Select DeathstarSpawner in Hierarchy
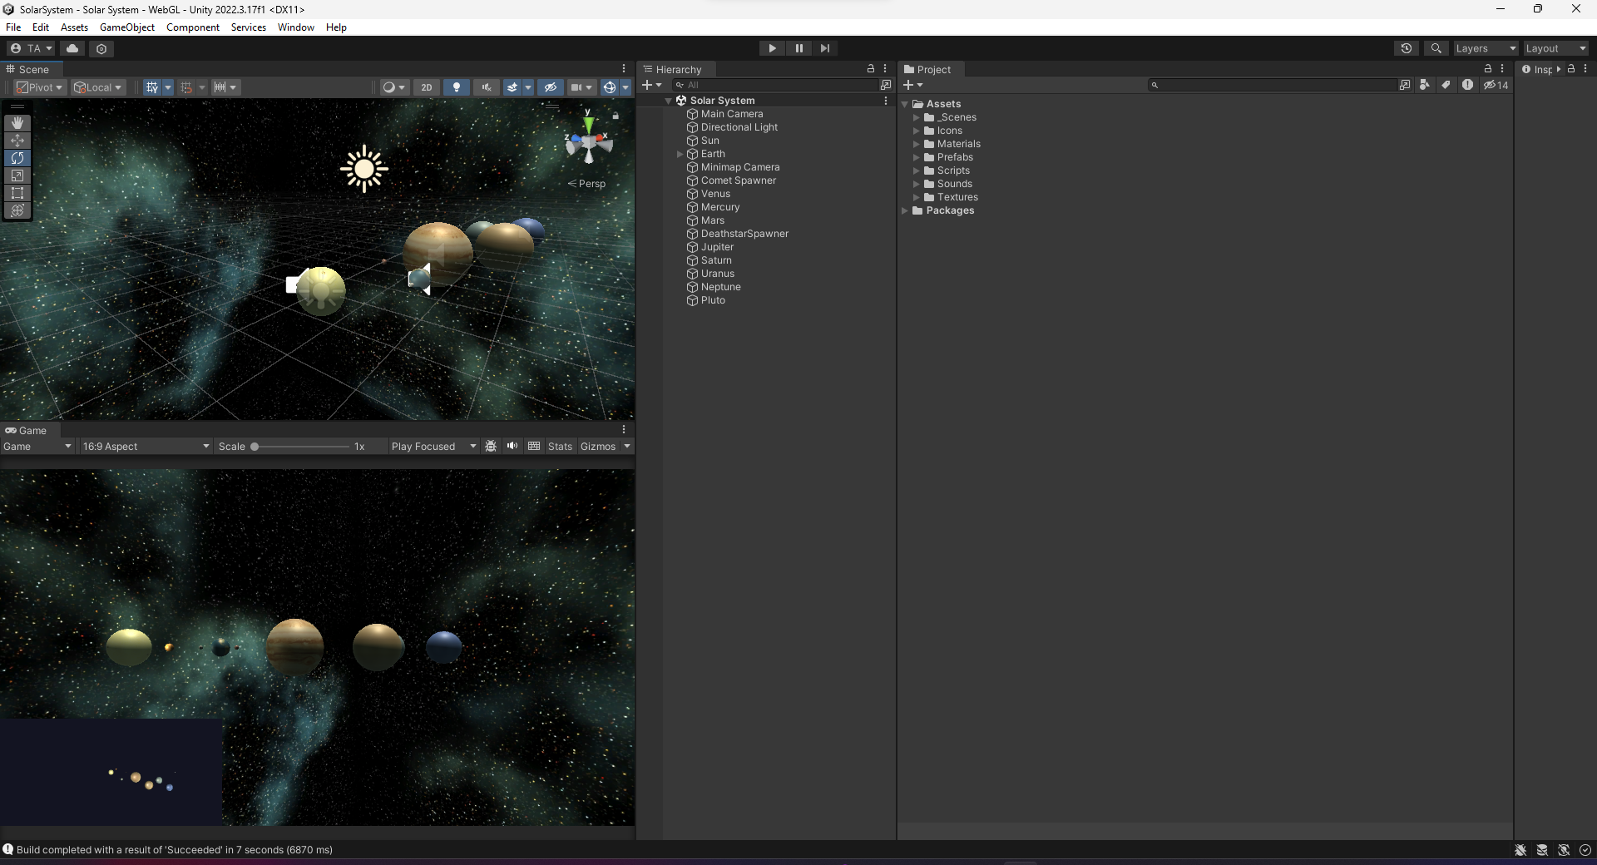The height and width of the screenshot is (865, 1597). click(744, 234)
